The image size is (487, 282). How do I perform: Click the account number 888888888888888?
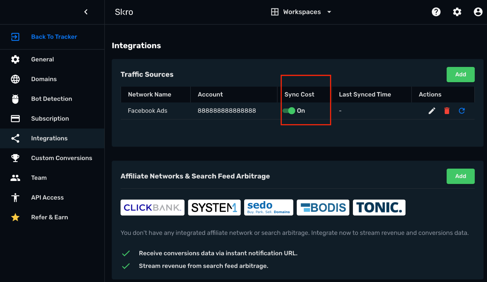[227, 111]
